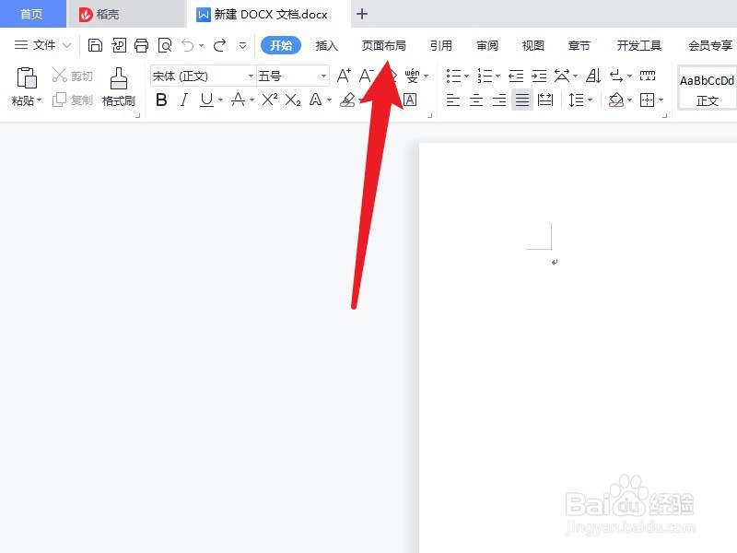The width and height of the screenshot is (737, 553).
Task: Expand the underline style arrow
Action: [x=220, y=100]
